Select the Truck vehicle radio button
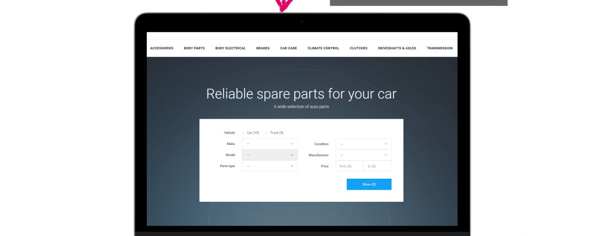This screenshot has width=605, height=236. [x=267, y=133]
